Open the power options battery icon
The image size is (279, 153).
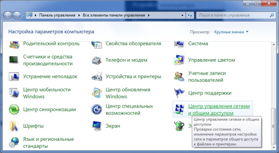tap(179, 126)
